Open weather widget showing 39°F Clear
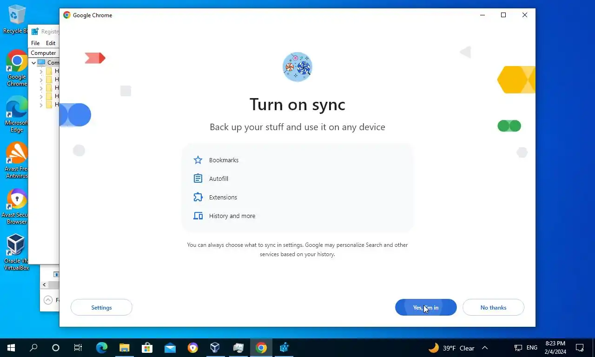 coord(451,348)
